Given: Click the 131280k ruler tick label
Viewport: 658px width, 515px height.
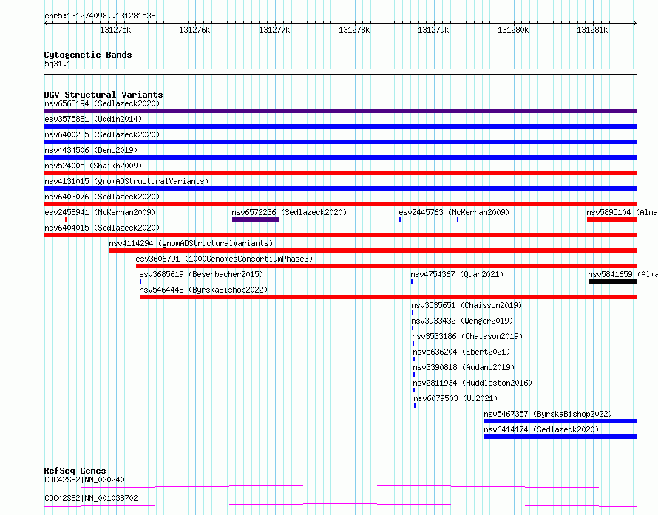Looking at the screenshot, I should [513, 30].
